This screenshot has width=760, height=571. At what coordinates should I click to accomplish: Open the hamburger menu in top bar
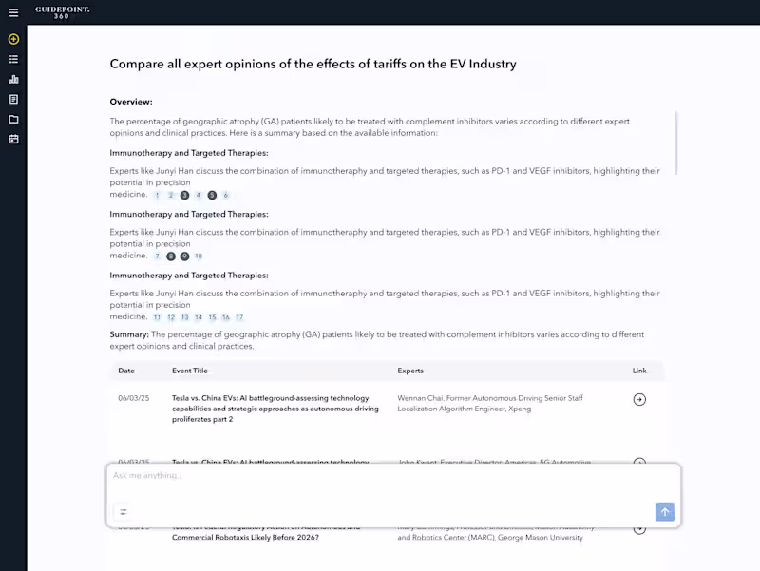coord(13,12)
